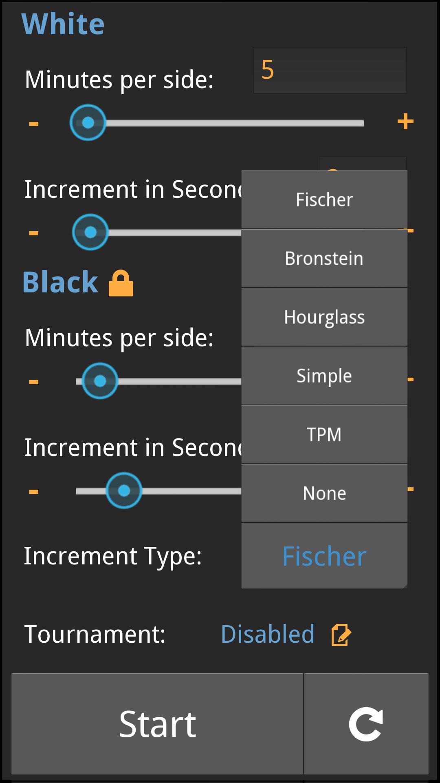This screenshot has height=783, width=440.
Task: Collapse the blue Fischer increment type dropdown
Action: coord(324,556)
